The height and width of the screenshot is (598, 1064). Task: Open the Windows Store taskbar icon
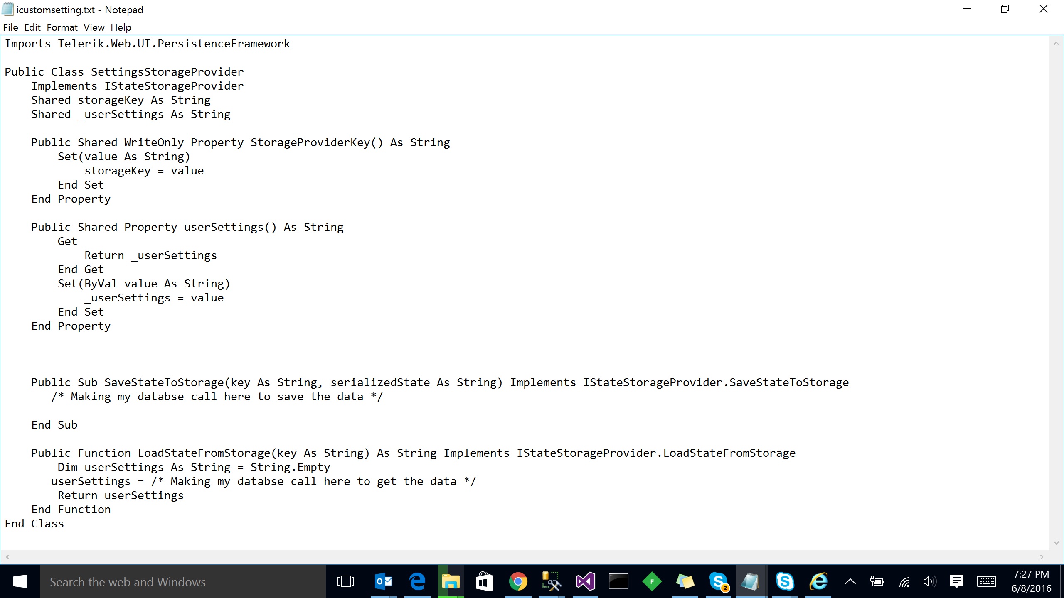click(x=484, y=581)
